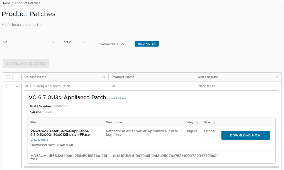The height and width of the screenshot is (170, 284).
Task: Click the ADD FILTER button
Action: pos(147,44)
